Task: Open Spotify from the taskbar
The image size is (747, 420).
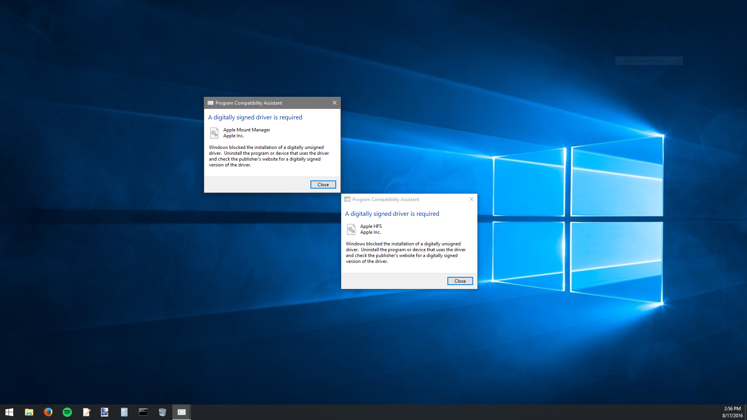Action: point(67,412)
